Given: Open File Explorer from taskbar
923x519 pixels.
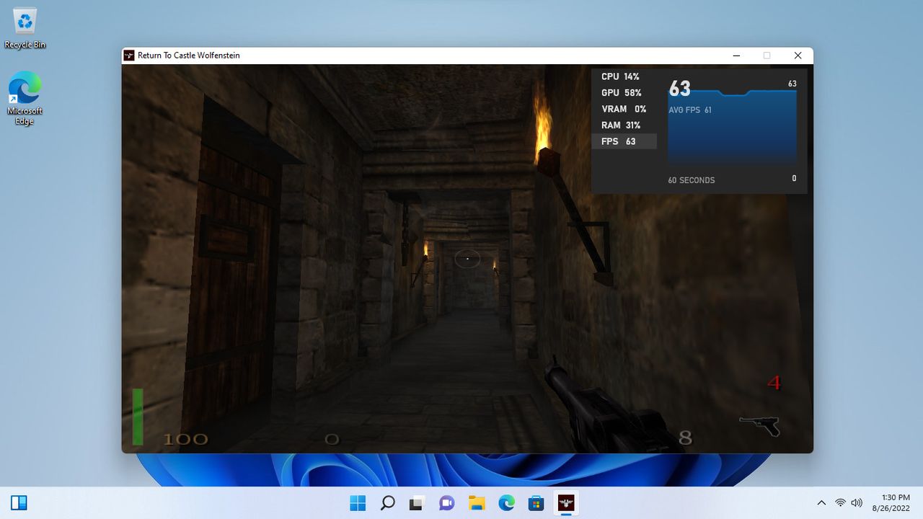Looking at the screenshot, I should [477, 503].
